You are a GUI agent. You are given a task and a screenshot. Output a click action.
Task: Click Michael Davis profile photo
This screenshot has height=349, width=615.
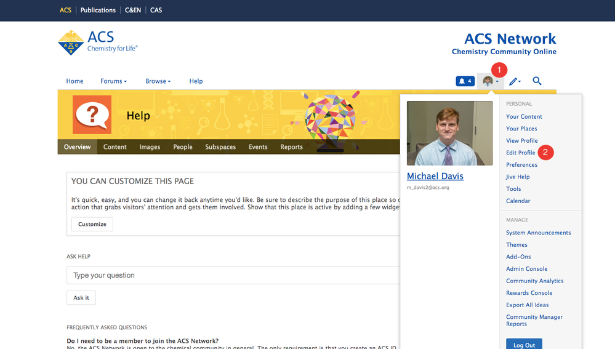(x=449, y=134)
